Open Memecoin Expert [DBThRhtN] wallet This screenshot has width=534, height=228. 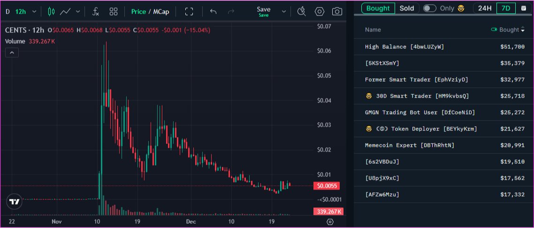(410, 145)
